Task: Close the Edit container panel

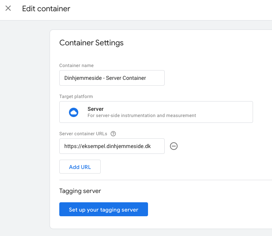Action: coord(8,8)
